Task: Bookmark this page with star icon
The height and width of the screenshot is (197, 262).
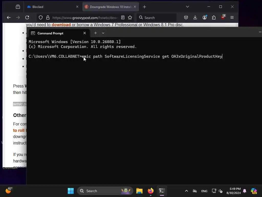Action: (x=130, y=18)
